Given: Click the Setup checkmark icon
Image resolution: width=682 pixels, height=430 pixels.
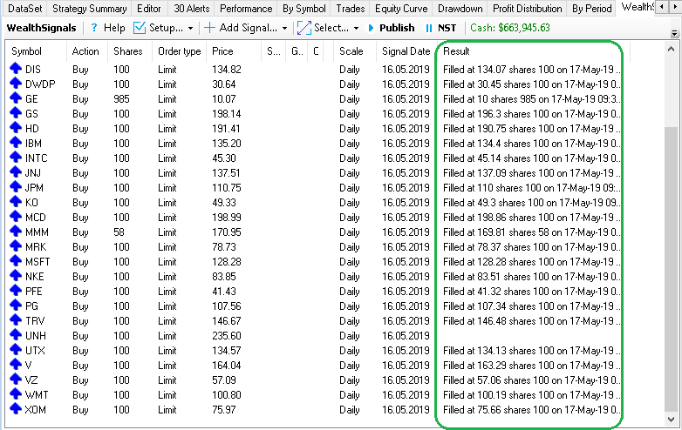Looking at the screenshot, I should pos(140,28).
